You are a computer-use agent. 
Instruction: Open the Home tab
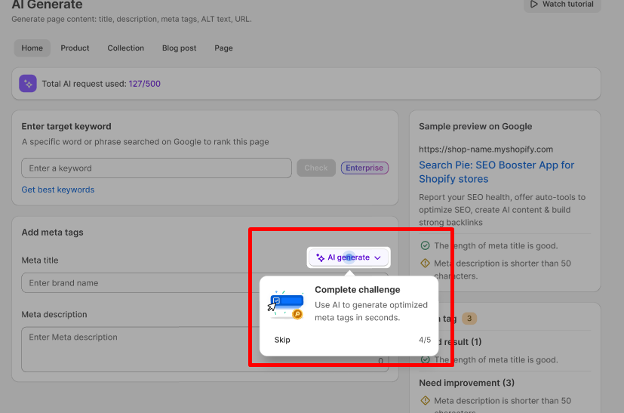(x=32, y=48)
